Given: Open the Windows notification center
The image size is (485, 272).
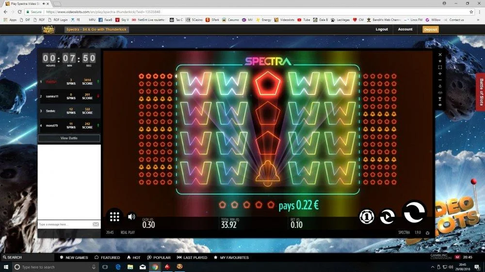Looking at the screenshot, I should (x=477, y=267).
